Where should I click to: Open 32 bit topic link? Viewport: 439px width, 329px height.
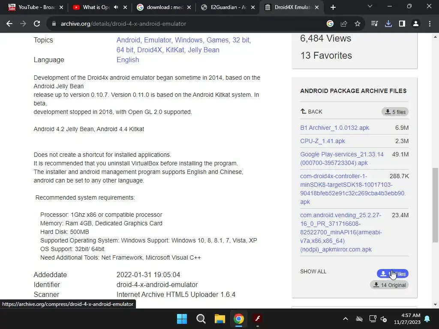click(x=241, y=40)
